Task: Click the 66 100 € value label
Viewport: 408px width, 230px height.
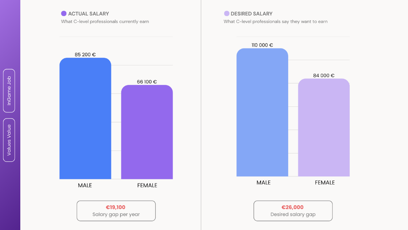Action: tap(147, 82)
